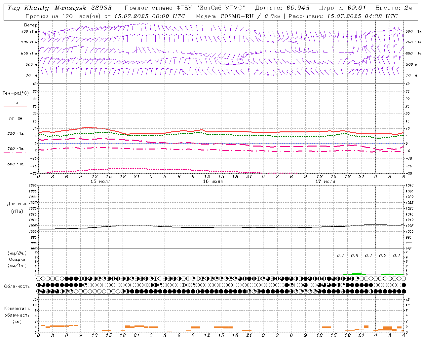Click the station title Yug_Khanty-Mansiysk_23933

pyautogui.click(x=60, y=8)
